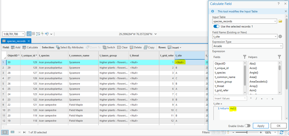Click the Apply button
The image size is (289, 136).
point(261,126)
